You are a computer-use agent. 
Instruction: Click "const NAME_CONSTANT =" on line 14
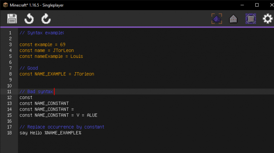click(47, 110)
